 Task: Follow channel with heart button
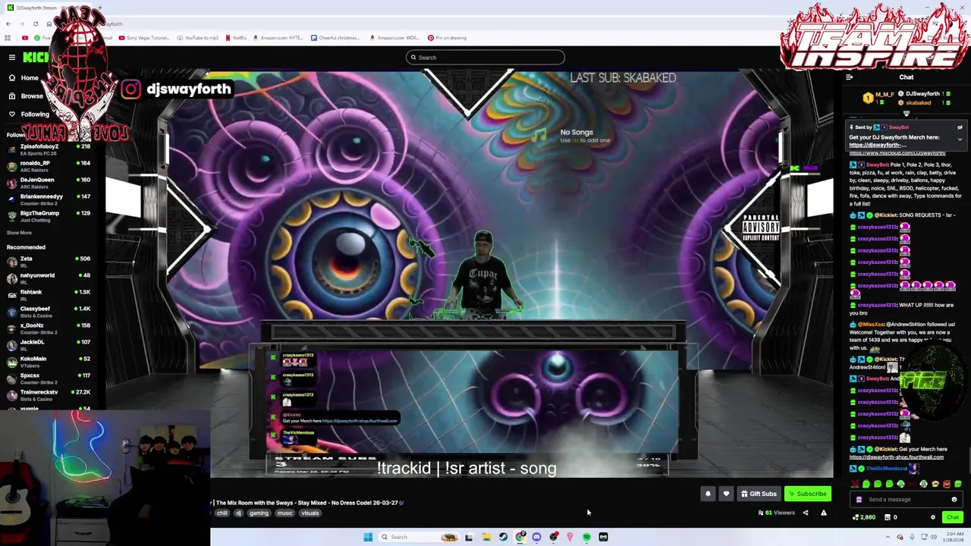point(726,494)
